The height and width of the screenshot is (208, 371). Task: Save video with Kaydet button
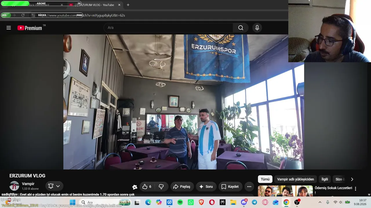pos(230,187)
